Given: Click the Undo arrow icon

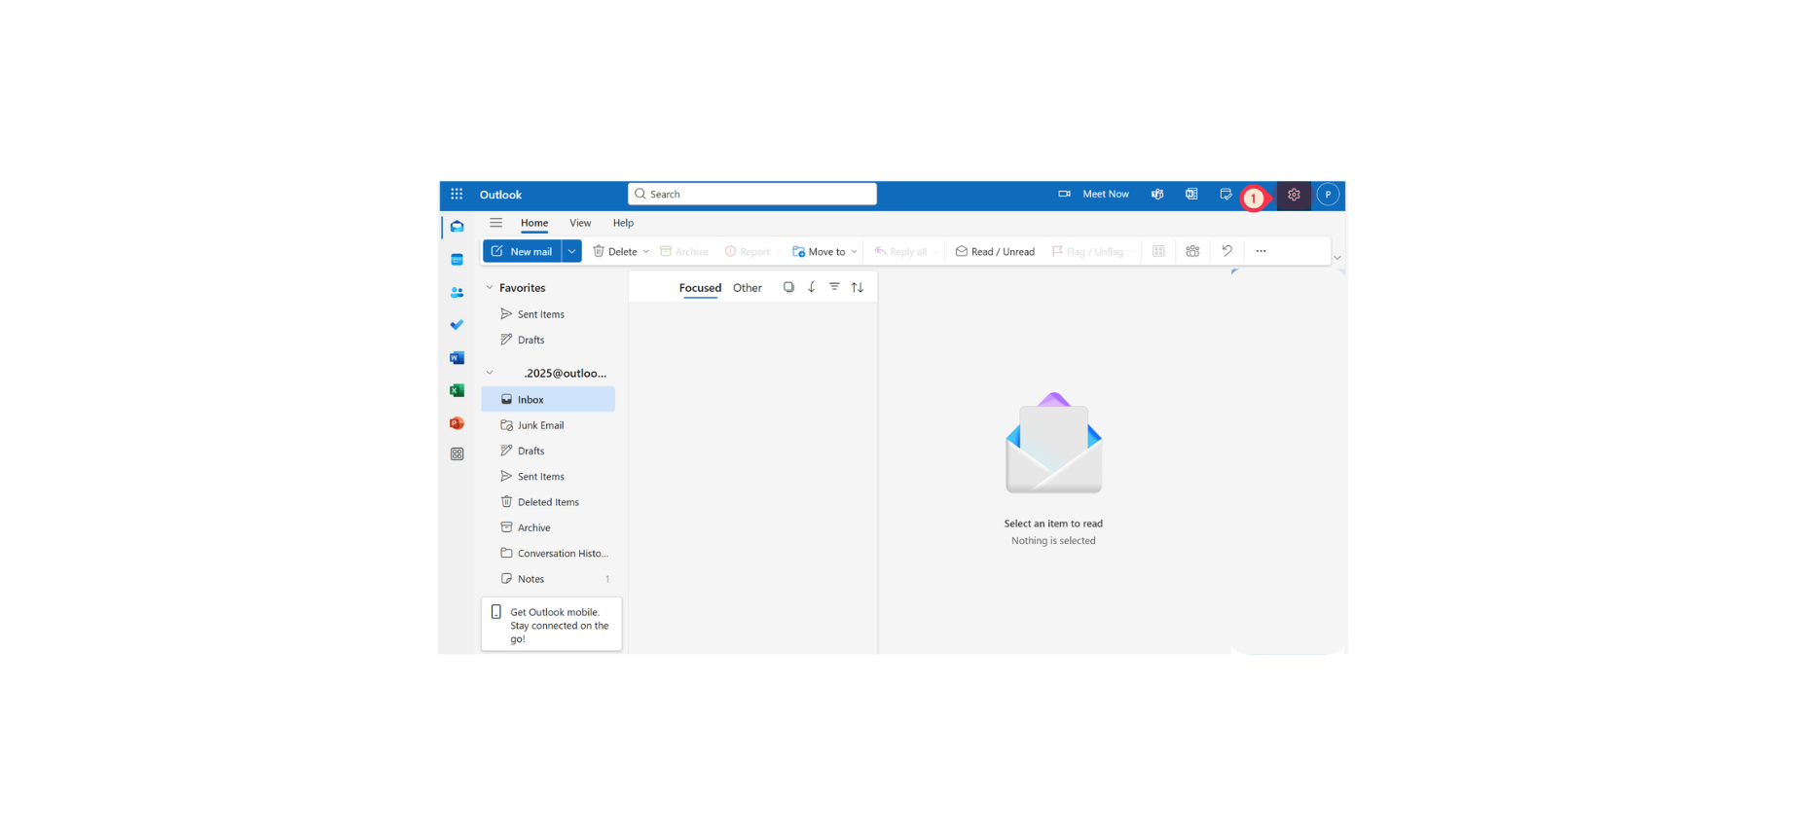Looking at the screenshot, I should (1226, 251).
